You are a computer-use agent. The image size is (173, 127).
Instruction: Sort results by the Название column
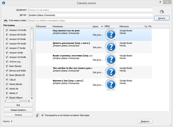(72, 26)
